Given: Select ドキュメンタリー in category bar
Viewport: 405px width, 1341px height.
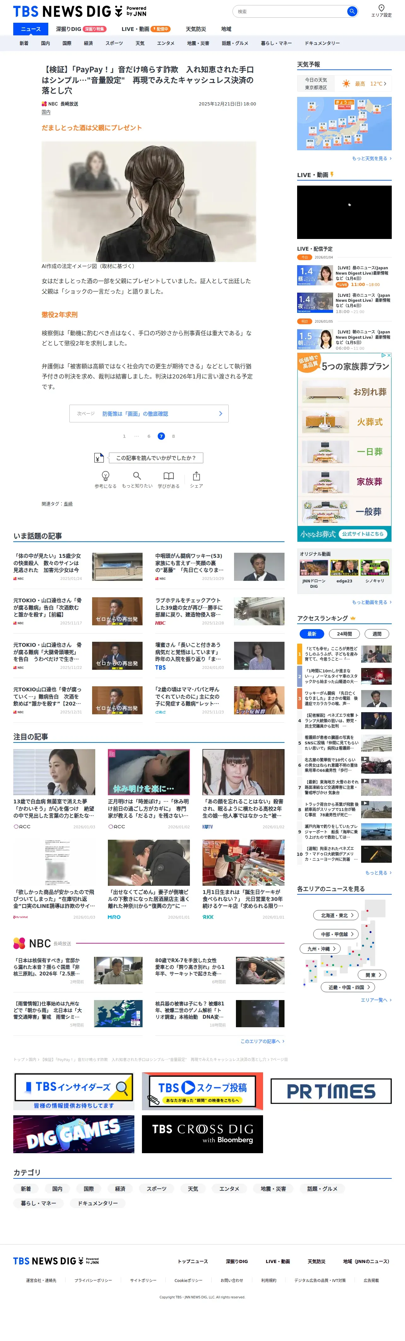Looking at the screenshot, I should (x=322, y=43).
